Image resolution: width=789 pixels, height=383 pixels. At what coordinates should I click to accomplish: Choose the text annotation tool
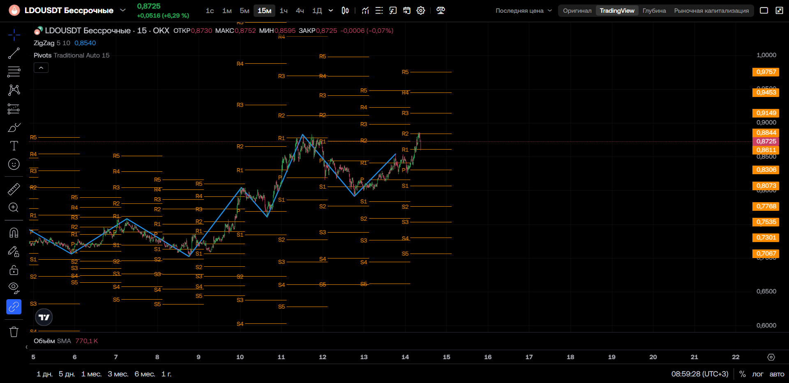point(14,145)
